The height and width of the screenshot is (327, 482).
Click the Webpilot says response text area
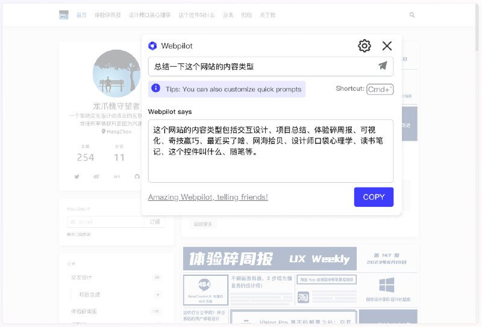pyautogui.click(x=271, y=151)
